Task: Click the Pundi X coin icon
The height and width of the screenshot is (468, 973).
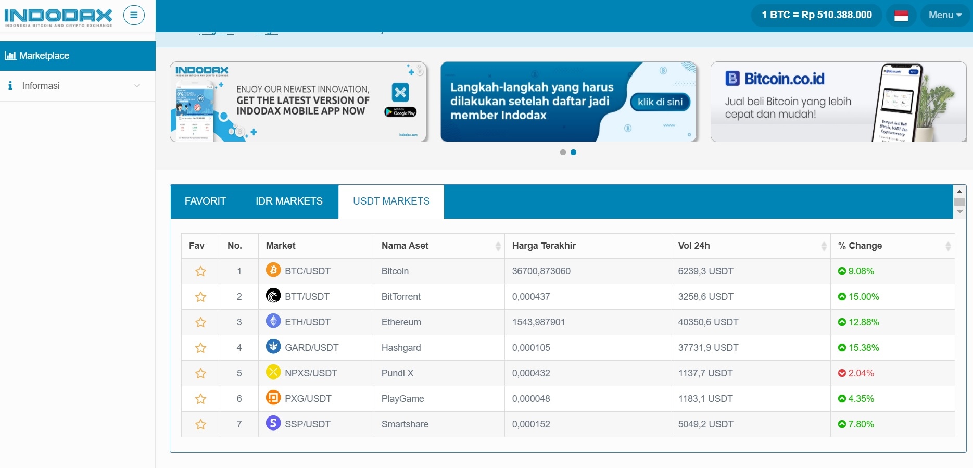Action: [x=273, y=372]
